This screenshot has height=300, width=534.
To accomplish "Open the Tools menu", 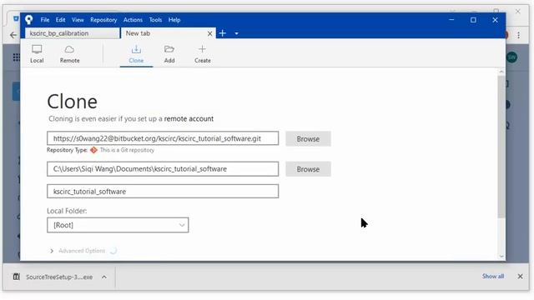I will click(x=155, y=20).
